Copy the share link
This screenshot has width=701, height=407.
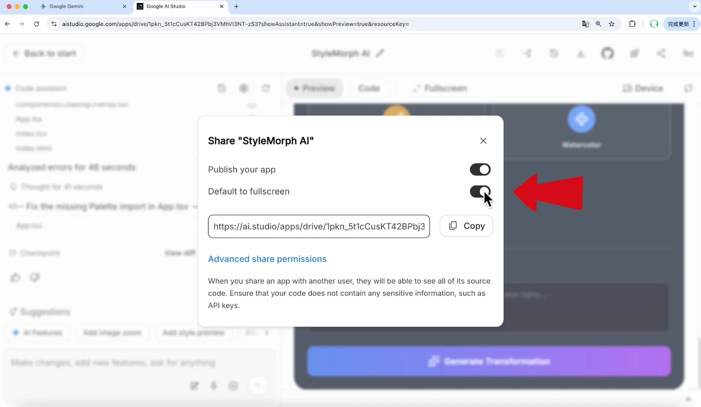pos(466,226)
